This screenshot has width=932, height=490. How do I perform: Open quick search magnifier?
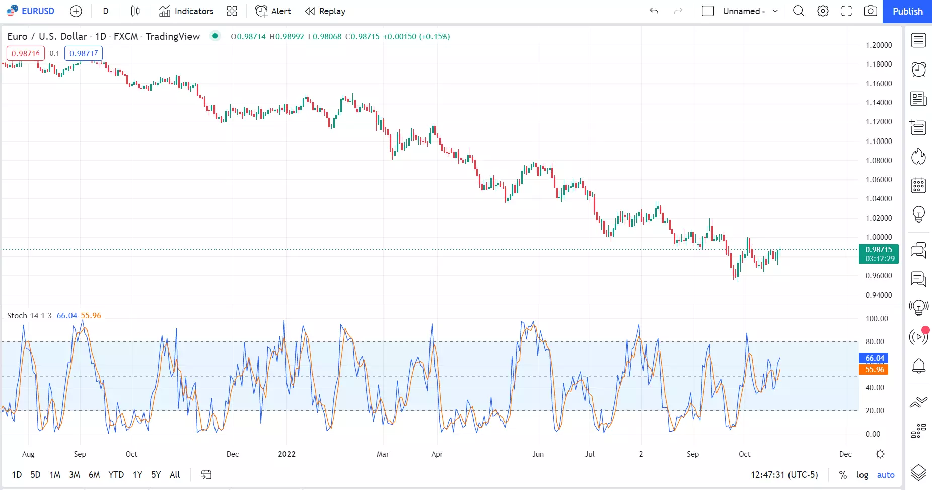[x=799, y=11]
